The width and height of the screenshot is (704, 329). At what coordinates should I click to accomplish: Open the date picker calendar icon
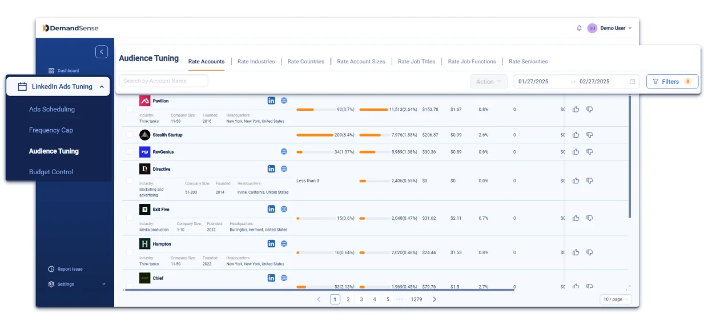point(631,82)
